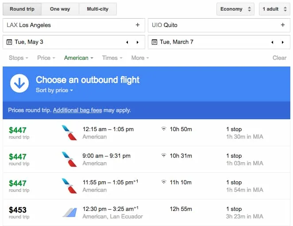
Task: Switch to the Multi-city trip type
Action: (x=97, y=9)
